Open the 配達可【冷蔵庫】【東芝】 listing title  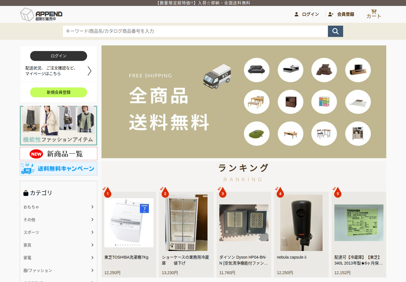359,260
